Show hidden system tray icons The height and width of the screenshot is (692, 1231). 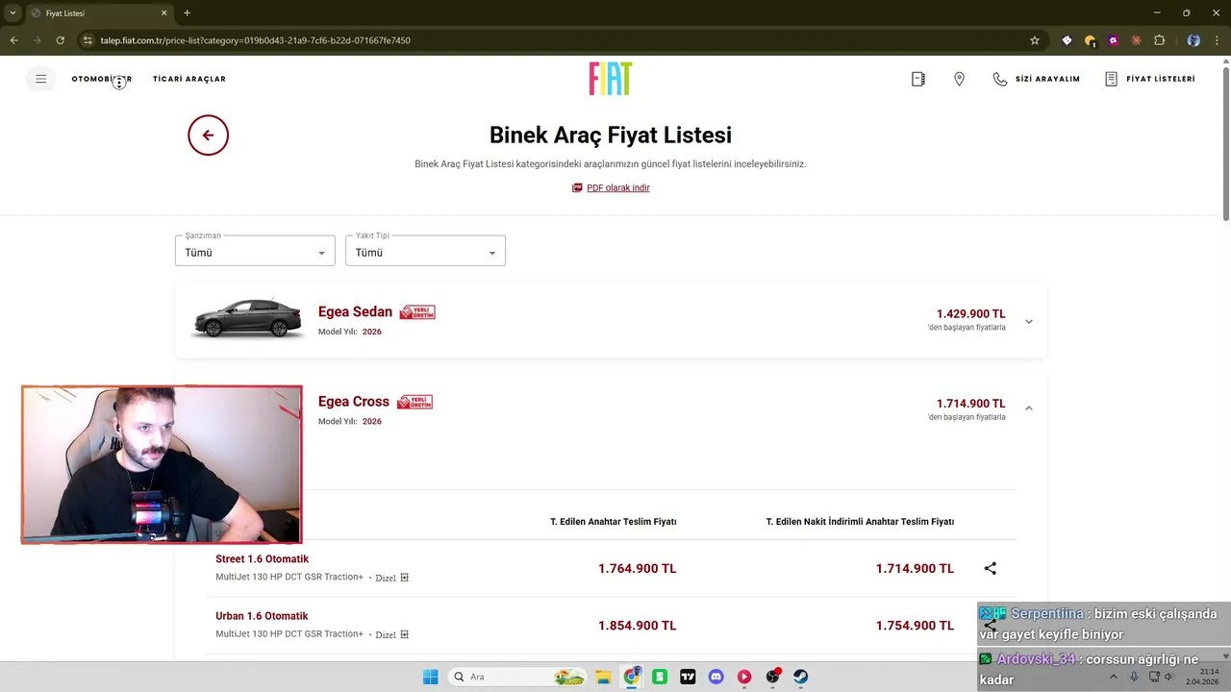[x=1114, y=677]
